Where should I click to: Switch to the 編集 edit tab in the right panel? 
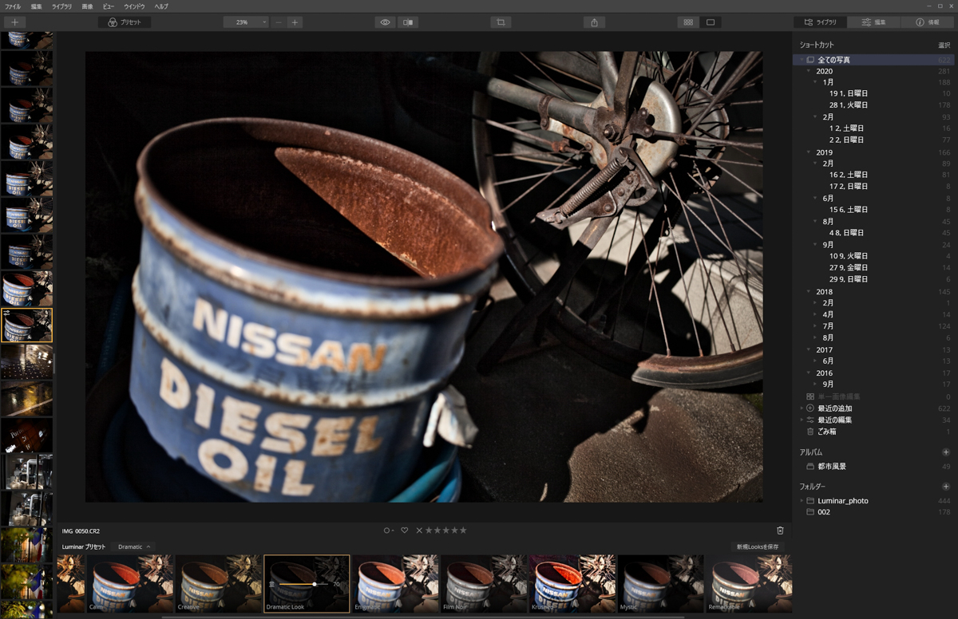(x=874, y=22)
